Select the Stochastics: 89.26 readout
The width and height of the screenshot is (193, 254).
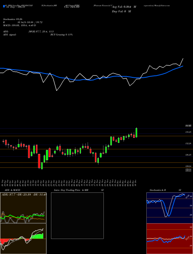pyautogui.click(x=13, y=19)
